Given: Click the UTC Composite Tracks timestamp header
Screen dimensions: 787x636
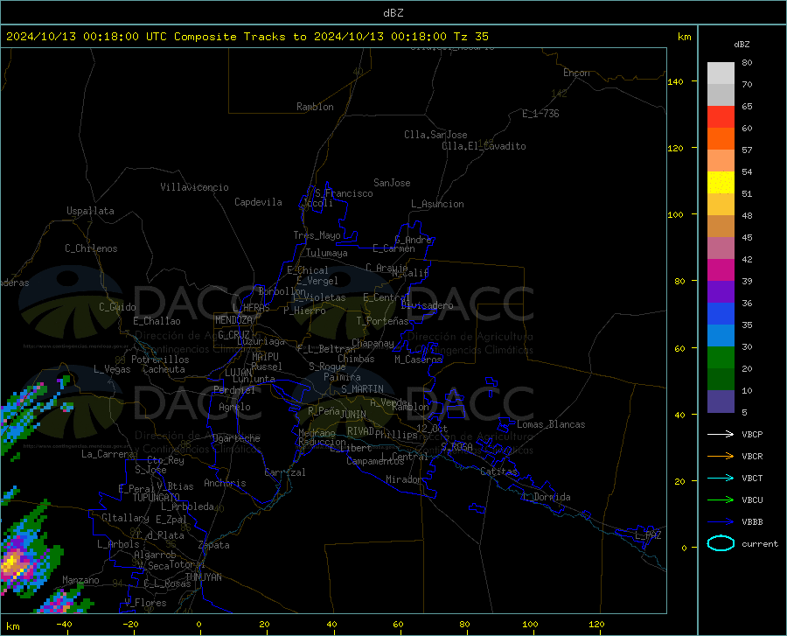Looking at the screenshot, I should pos(247,37).
